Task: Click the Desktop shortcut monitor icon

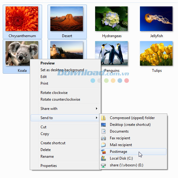Action: tap(103, 125)
